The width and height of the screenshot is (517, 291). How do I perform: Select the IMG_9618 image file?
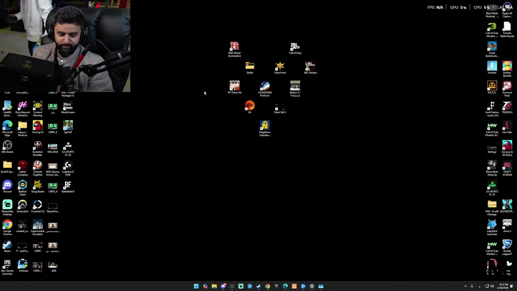coord(53,147)
